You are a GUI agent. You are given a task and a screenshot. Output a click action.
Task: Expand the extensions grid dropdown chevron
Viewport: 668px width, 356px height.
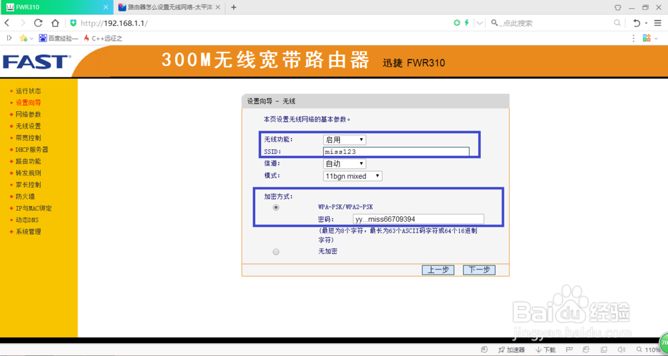click(655, 39)
